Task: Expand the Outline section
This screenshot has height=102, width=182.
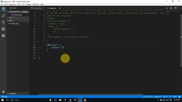Action: 18,93
